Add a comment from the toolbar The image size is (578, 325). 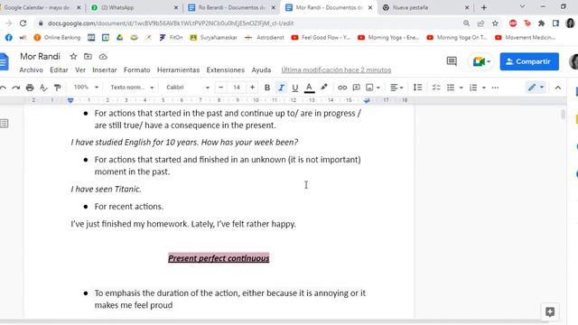(356, 88)
